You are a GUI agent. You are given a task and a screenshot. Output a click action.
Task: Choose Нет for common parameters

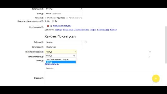[x=46, y=21]
